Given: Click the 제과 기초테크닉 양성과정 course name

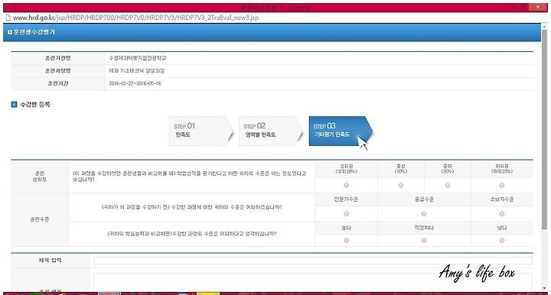Looking at the screenshot, I should point(137,71).
